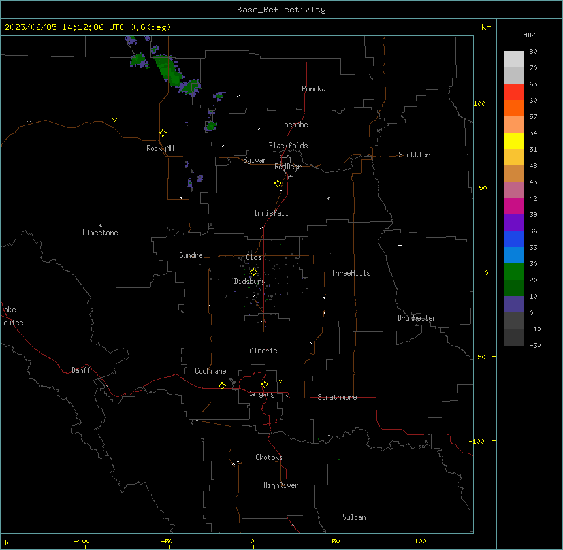The width and height of the screenshot is (563, 550).
Task: Pick the bright yellow 54 dBZ swatch
Action: coord(513,140)
